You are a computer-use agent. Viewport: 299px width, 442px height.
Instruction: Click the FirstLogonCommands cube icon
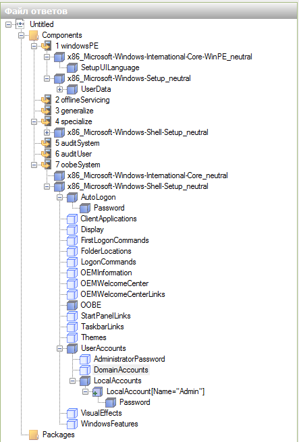tap(72, 240)
